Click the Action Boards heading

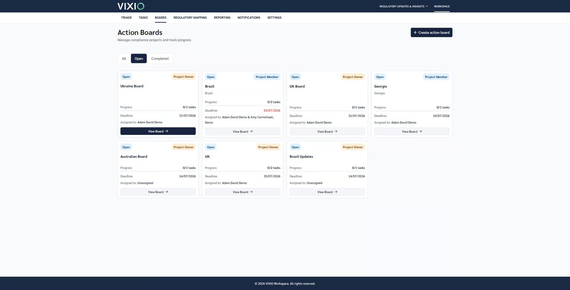140,32
